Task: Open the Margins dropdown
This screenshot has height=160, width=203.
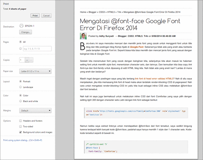Action: click(x=35, y=110)
